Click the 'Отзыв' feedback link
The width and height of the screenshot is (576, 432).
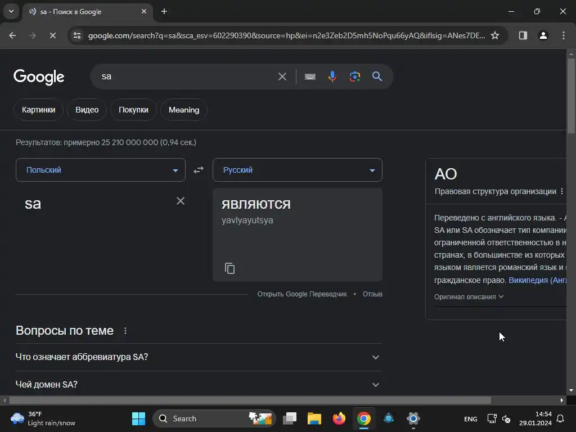tap(372, 294)
